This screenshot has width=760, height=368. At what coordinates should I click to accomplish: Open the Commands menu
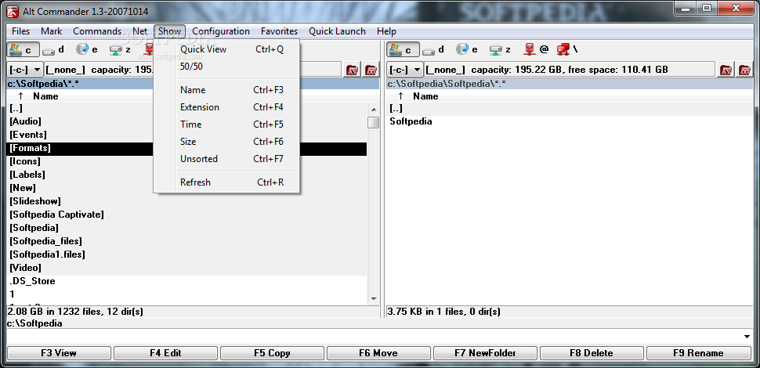(x=97, y=31)
